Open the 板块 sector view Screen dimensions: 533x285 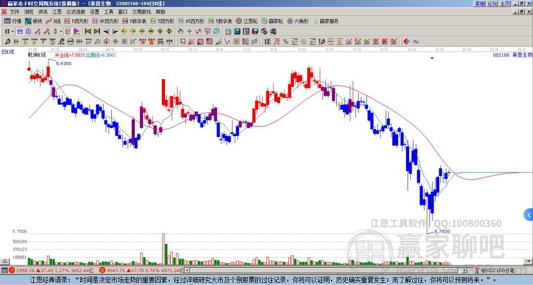pyautogui.click(x=33, y=21)
